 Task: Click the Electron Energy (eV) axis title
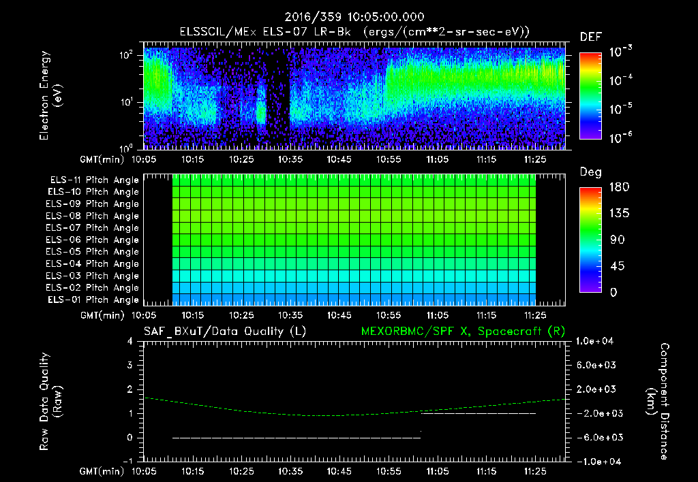coord(50,95)
